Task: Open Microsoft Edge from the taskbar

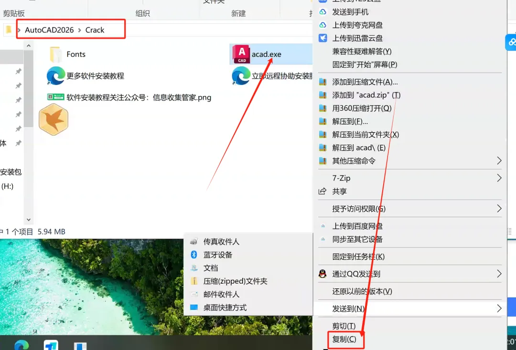Action: (21, 345)
